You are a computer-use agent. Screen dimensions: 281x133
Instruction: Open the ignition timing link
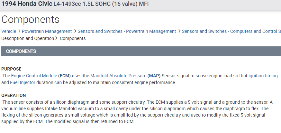[263, 76]
